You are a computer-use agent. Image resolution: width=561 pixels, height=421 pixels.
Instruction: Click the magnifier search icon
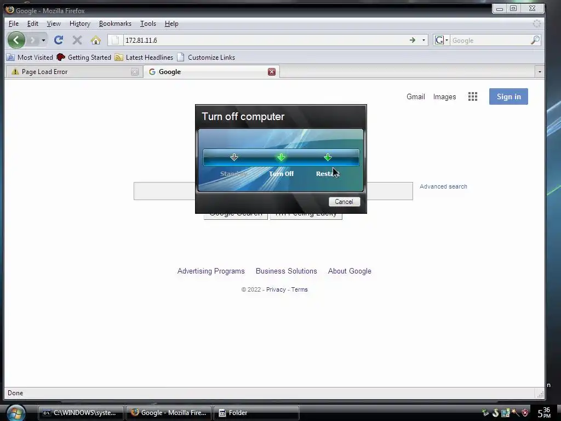[x=535, y=40]
